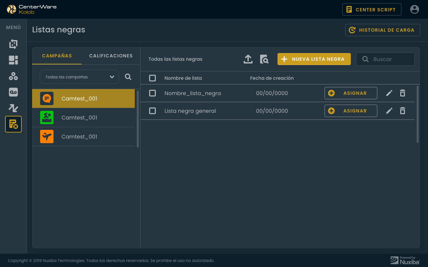The height and width of the screenshot is (267, 428).
Task: Click the MENÚ label in the sidebar
Action: pos(13,27)
